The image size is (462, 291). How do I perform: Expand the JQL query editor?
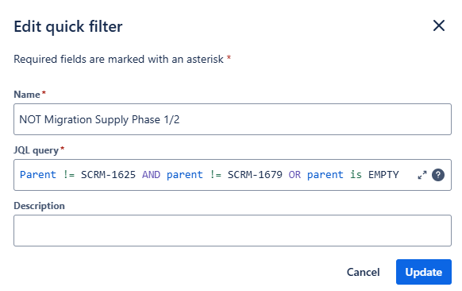[x=422, y=175]
